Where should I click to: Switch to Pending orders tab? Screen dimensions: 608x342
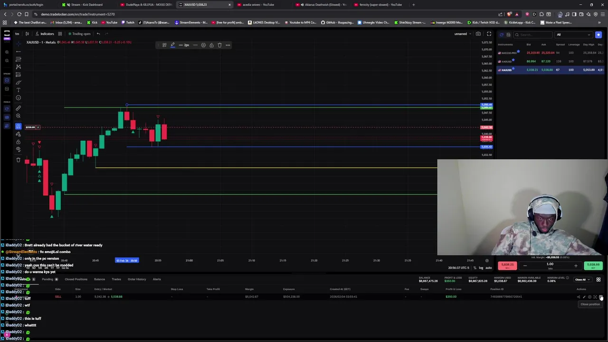(49, 279)
